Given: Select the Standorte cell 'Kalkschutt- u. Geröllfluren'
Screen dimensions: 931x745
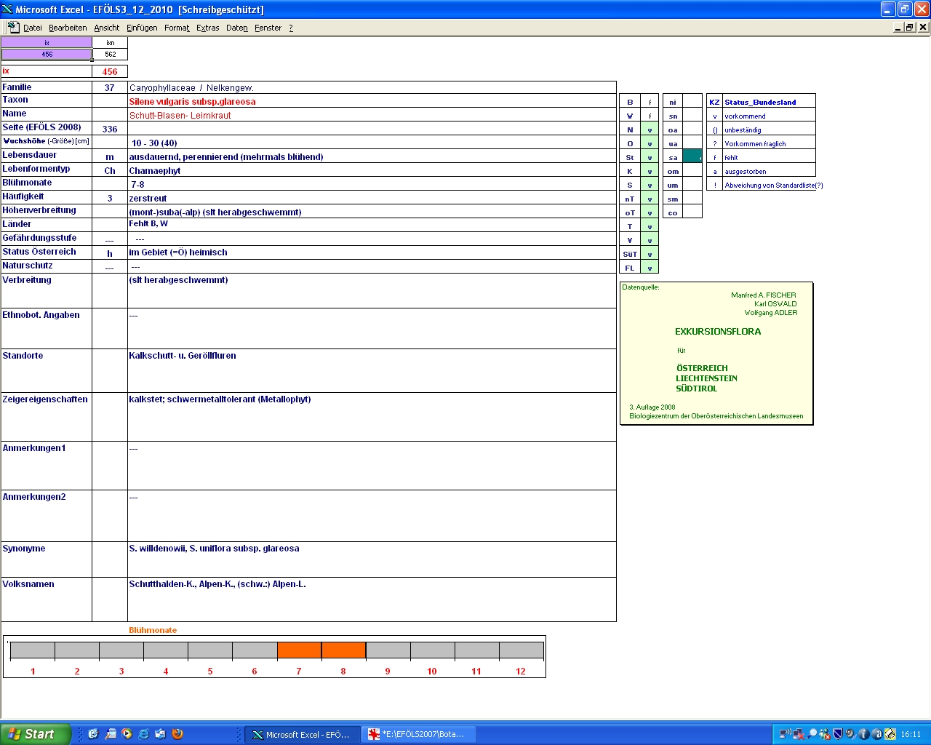Looking at the screenshot, I should coord(372,371).
